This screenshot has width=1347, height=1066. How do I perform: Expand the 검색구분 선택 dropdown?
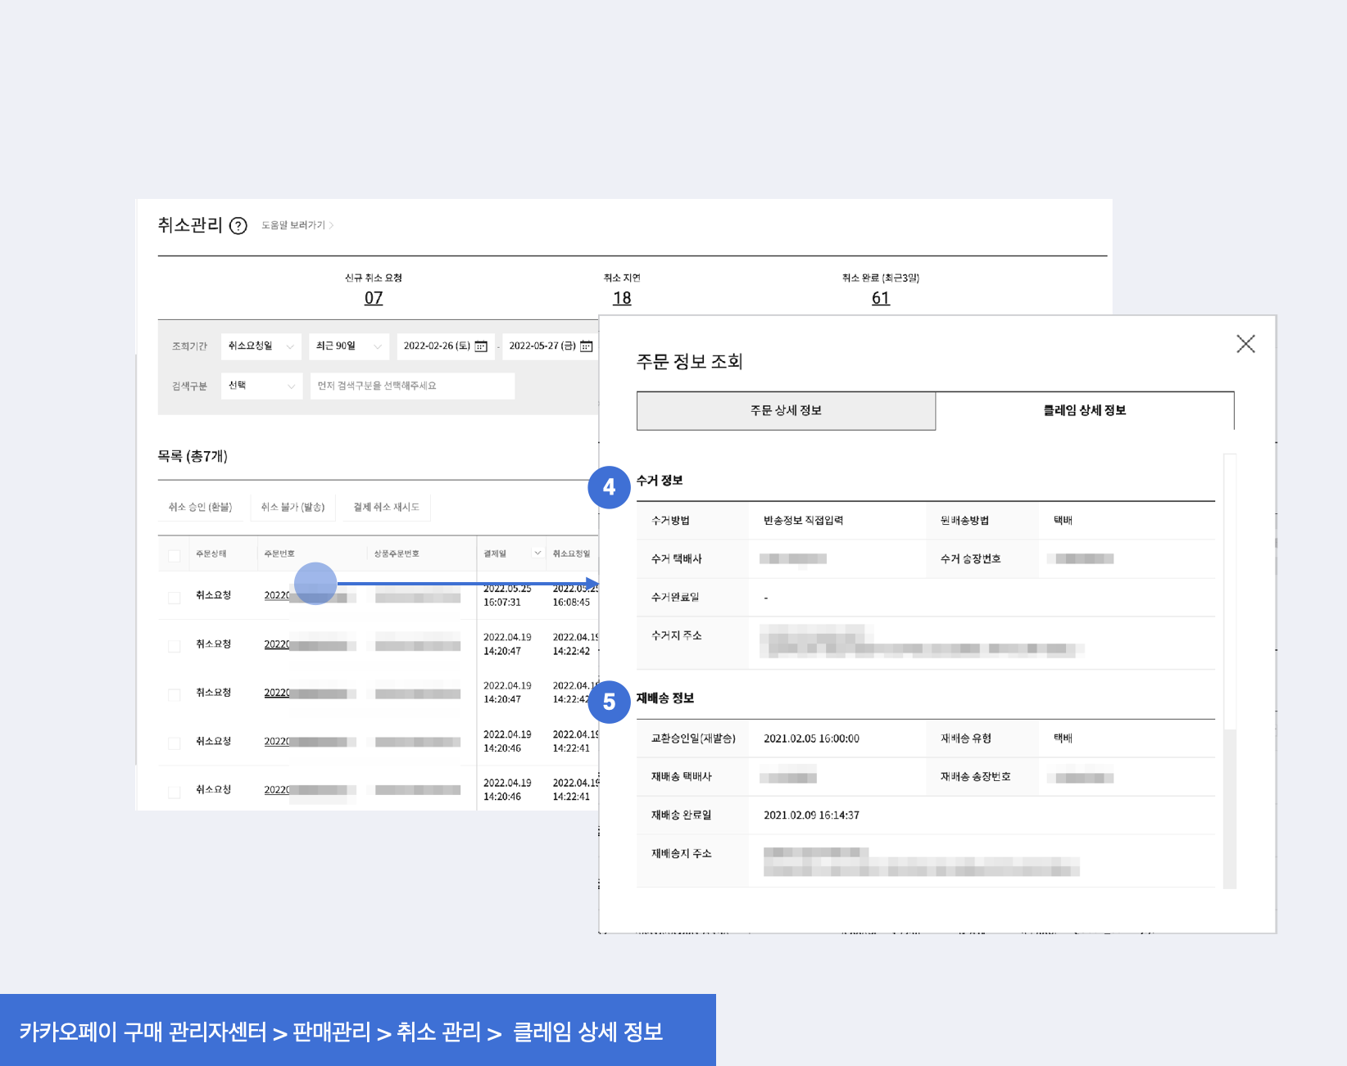(x=261, y=386)
